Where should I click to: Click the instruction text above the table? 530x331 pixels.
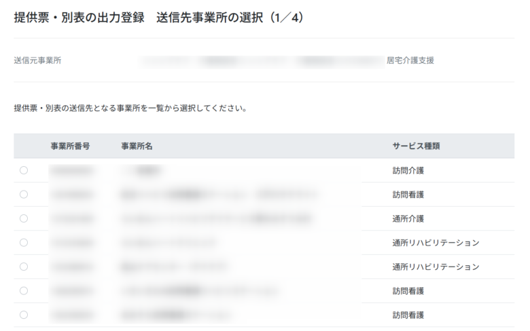click(x=130, y=108)
